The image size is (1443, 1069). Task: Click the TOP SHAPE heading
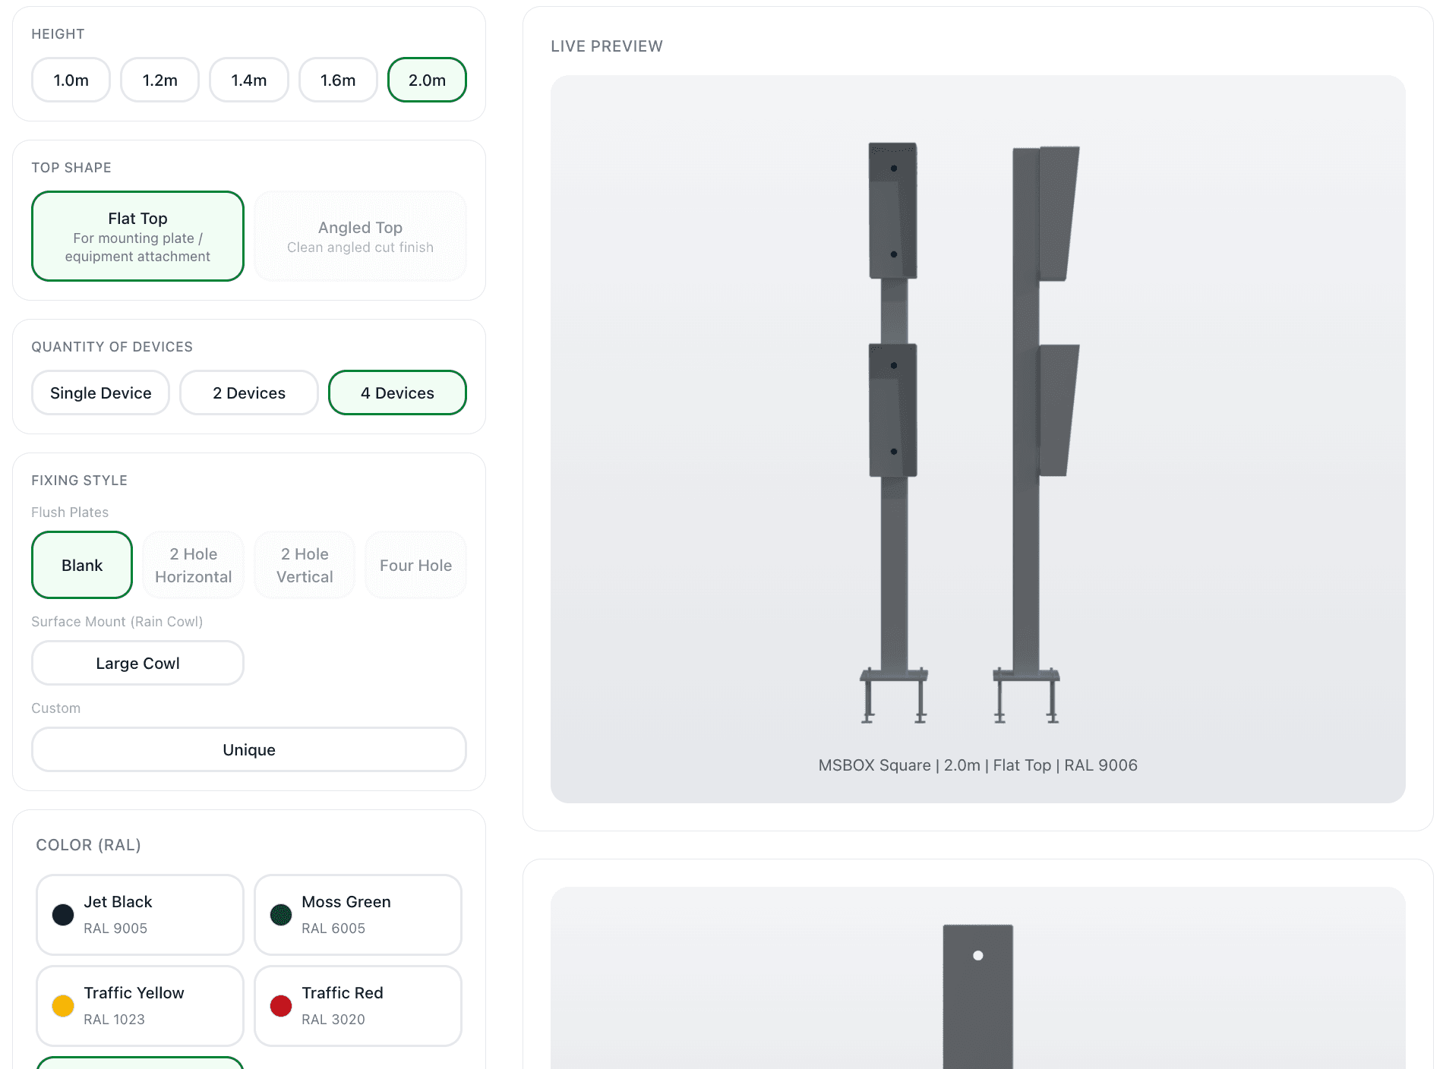[71, 168]
